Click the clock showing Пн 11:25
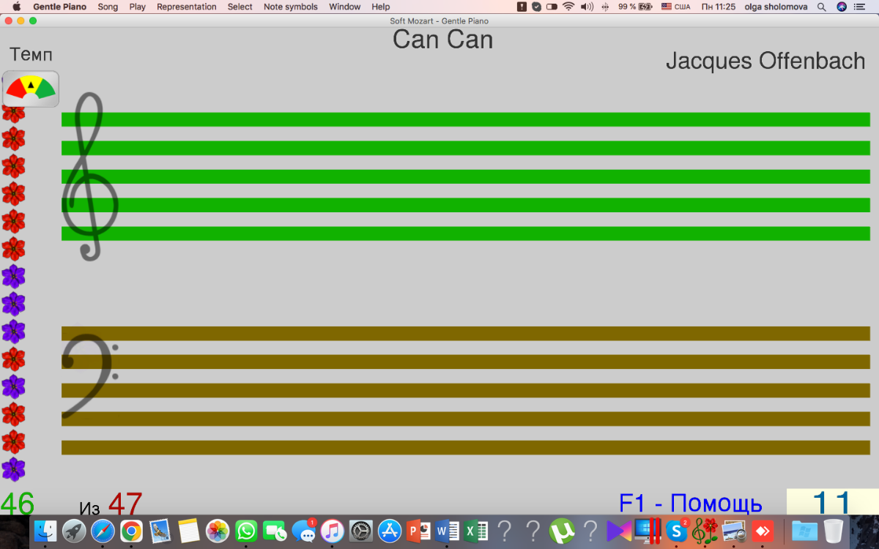The width and height of the screenshot is (879, 549). [718, 7]
